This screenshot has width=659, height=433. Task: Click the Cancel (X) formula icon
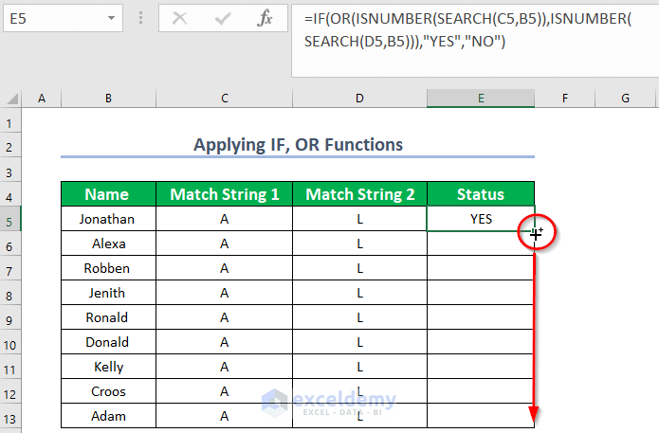coord(180,18)
